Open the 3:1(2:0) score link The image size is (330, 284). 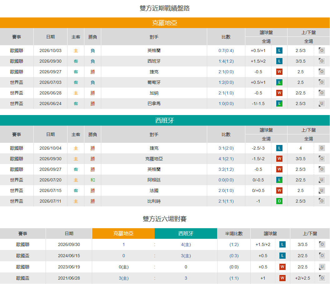tap(226, 148)
